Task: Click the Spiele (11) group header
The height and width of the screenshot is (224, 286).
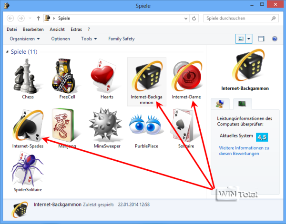Action: 24,52
